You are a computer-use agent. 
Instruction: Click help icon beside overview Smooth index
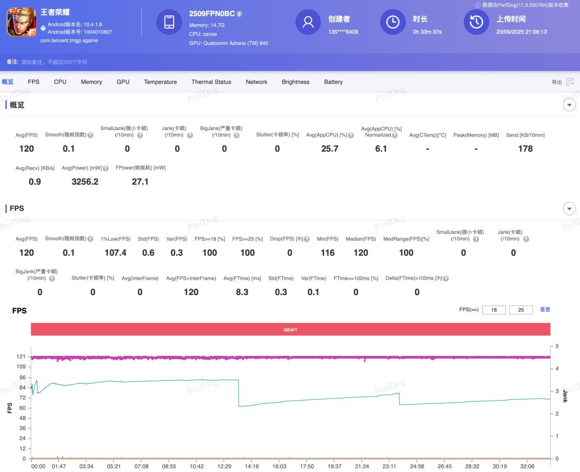[90, 135]
